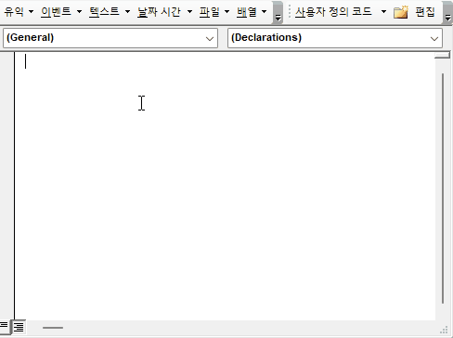The image size is (453, 338).
Task: Open the 날짜 시간 menu
Action: click(x=164, y=12)
